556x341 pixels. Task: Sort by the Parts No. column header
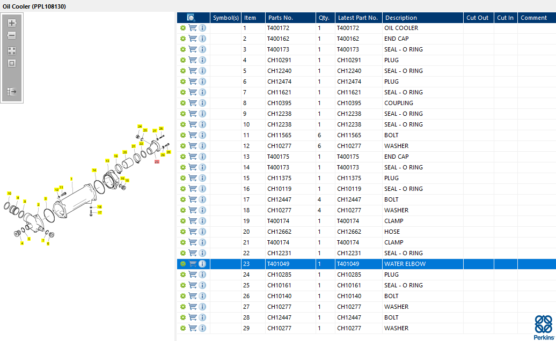pyautogui.click(x=290, y=18)
